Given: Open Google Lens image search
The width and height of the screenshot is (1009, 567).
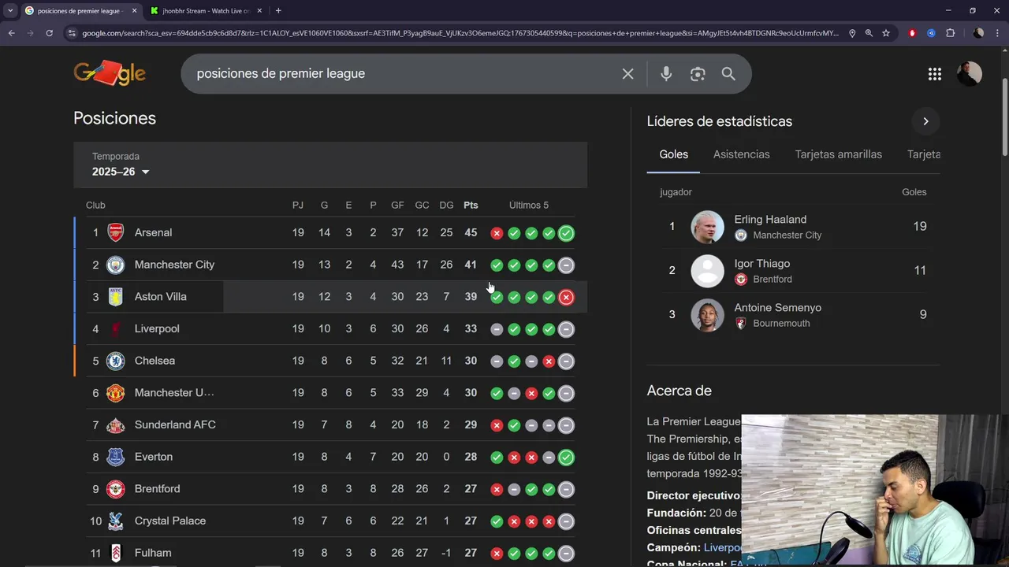Looking at the screenshot, I should (x=698, y=73).
